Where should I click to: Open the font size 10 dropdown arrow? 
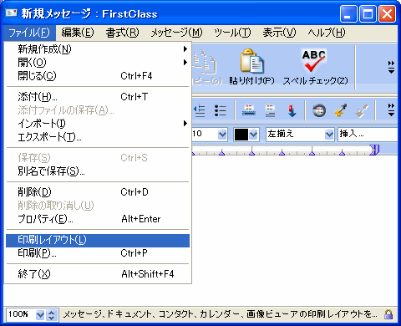tap(222, 135)
